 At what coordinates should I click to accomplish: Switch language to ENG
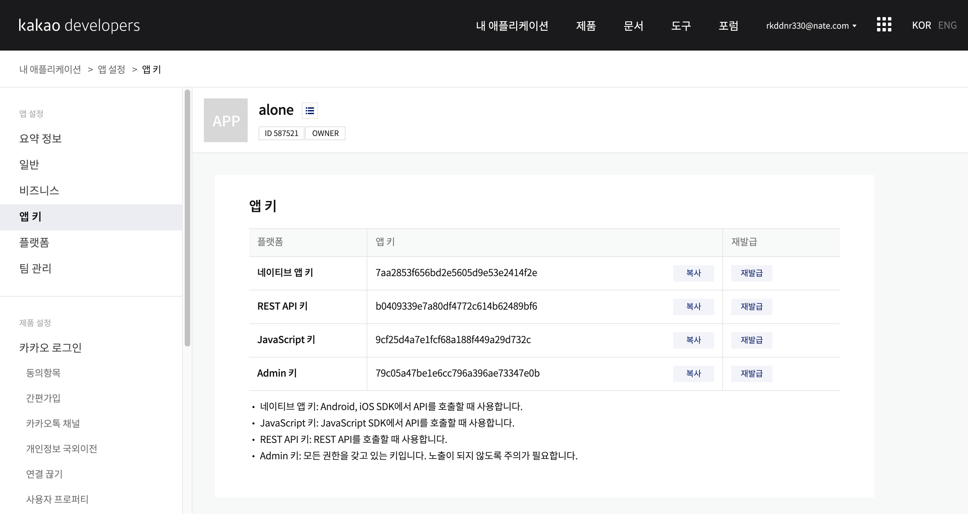(x=947, y=25)
